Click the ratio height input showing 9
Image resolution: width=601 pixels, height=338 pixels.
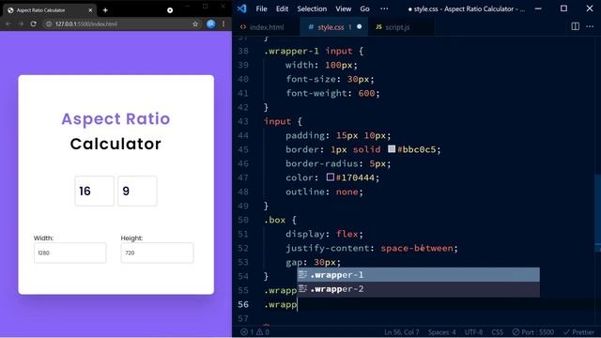(x=137, y=191)
